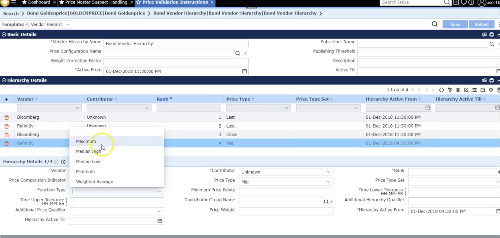The image size is (500, 238).
Task: Click the Minimum Price Points field
Action: point(286,191)
